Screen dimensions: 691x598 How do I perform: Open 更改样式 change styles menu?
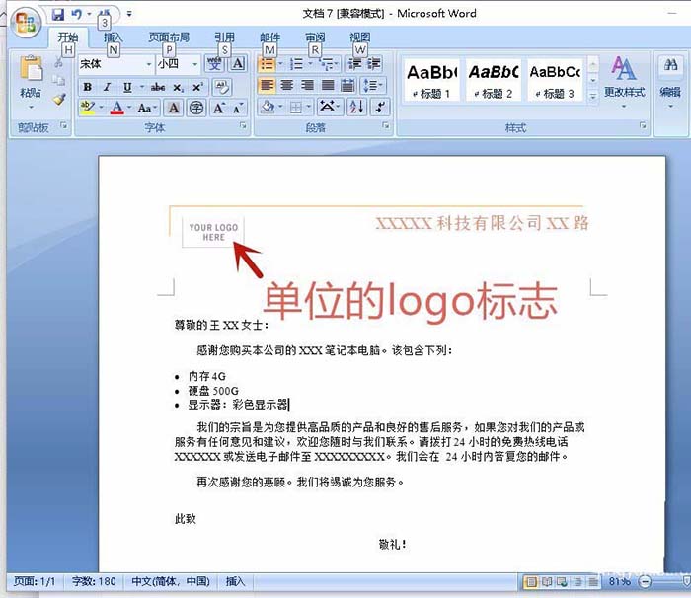tap(624, 82)
